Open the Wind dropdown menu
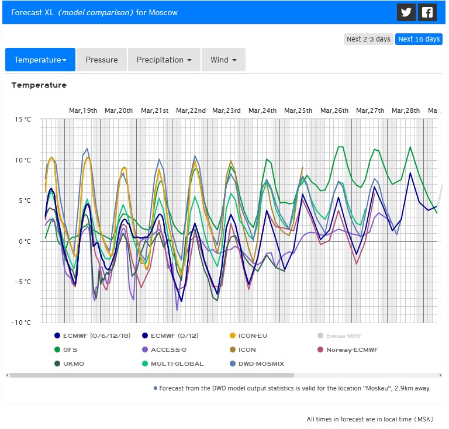 223,60
